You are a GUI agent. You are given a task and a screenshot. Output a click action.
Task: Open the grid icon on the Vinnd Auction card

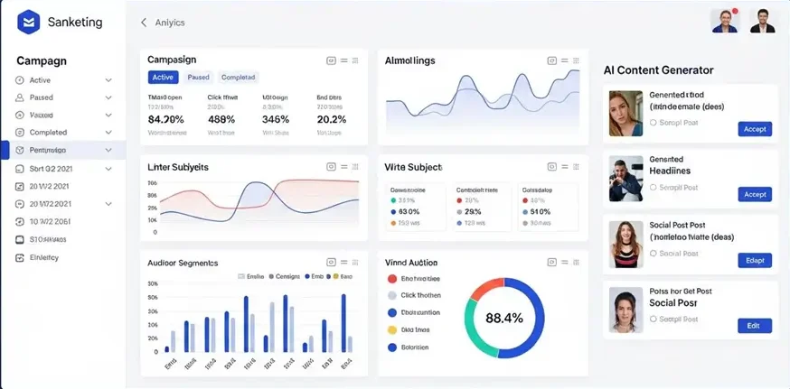click(577, 262)
